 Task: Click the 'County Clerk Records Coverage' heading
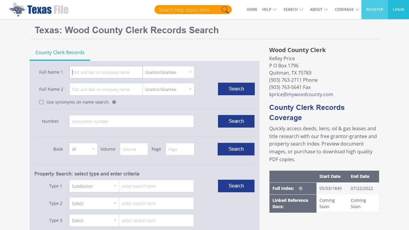click(x=307, y=113)
